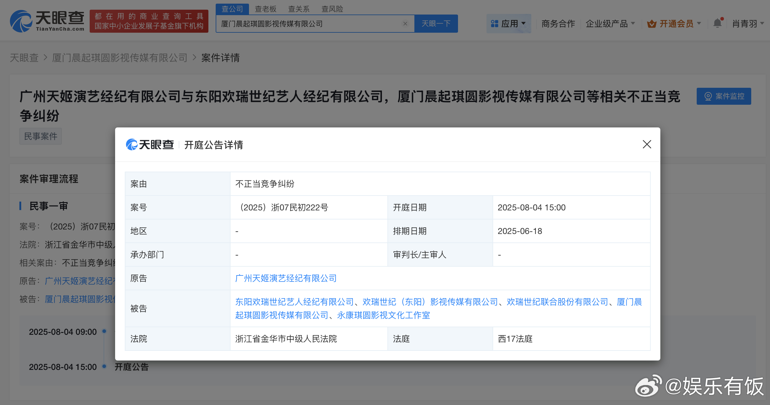Image resolution: width=770 pixels, height=405 pixels.
Task: Open defendant 欢瑞世纪（东阳）影视传媒有限公司 link
Action: pyautogui.click(x=430, y=302)
